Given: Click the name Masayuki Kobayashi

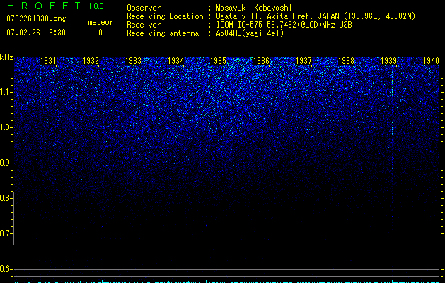Looking at the screenshot, I should pyautogui.click(x=254, y=8).
